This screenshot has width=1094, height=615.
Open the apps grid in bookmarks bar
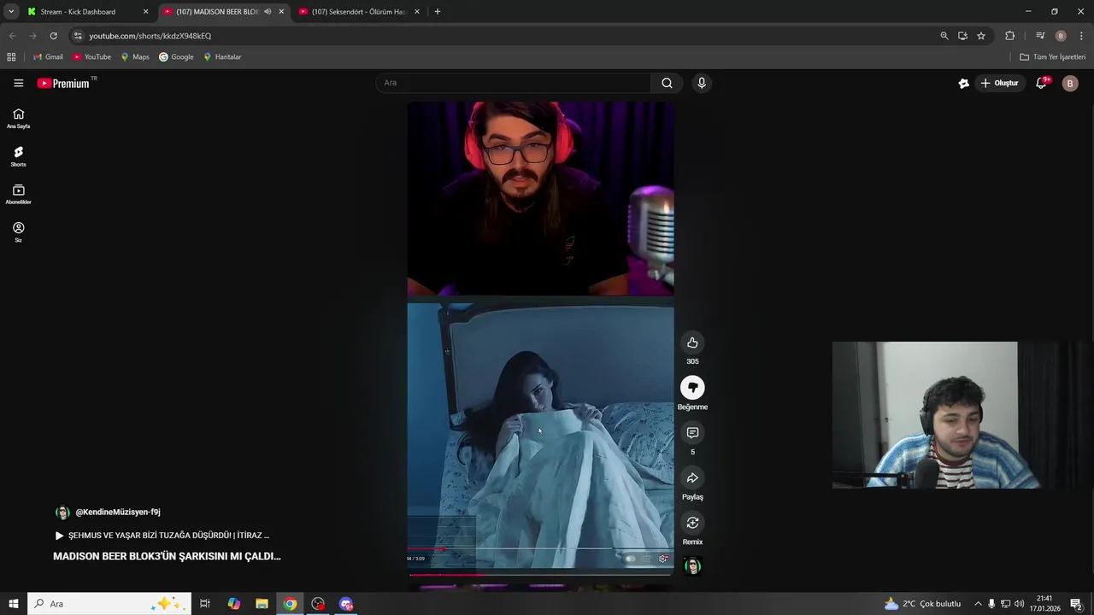click(11, 57)
